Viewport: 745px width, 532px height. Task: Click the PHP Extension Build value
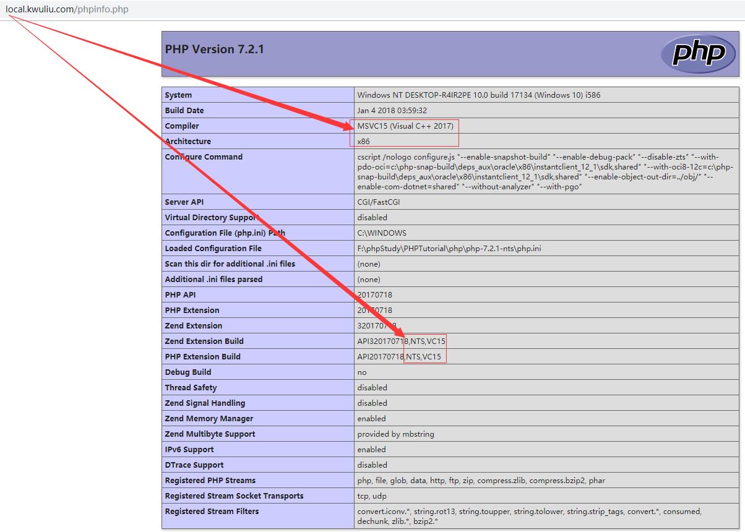[399, 357]
